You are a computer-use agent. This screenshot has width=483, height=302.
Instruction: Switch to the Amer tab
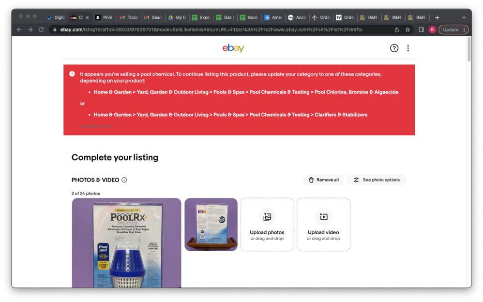point(273,17)
